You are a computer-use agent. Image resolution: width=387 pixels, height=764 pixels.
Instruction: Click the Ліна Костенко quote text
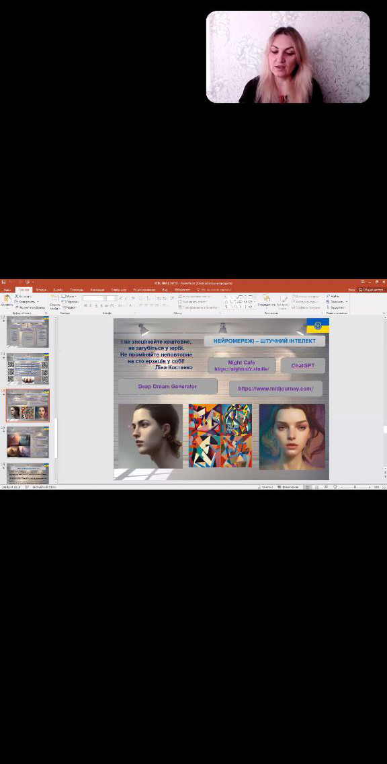pyautogui.click(x=156, y=354)
